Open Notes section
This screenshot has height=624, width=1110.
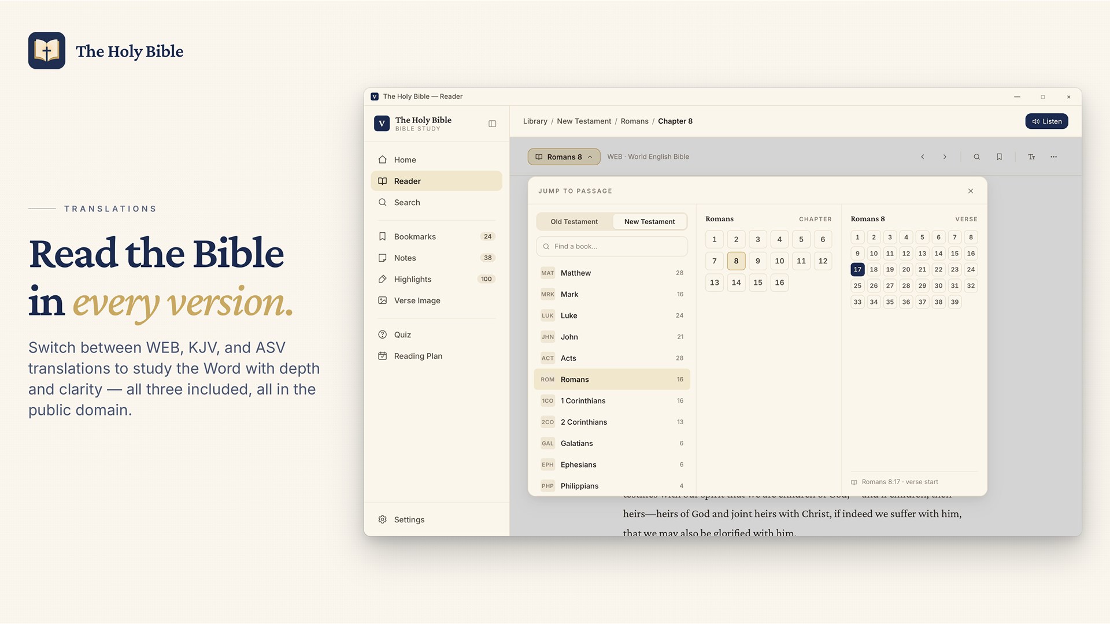point(436,258)
